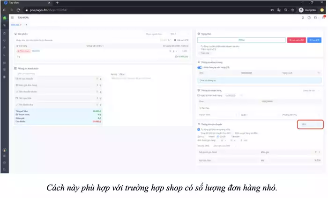Viewport: 328px width, 198px height.
Task: Click the customer birthday field
Action: point(301,73)
